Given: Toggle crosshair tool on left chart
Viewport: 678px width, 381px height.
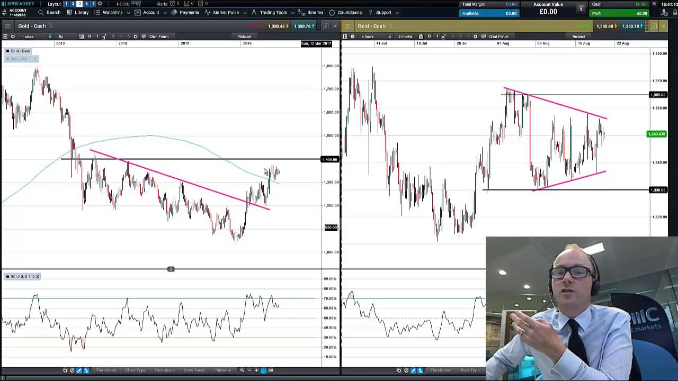Looking at the screenshot, I should click(x=263, y=370).
